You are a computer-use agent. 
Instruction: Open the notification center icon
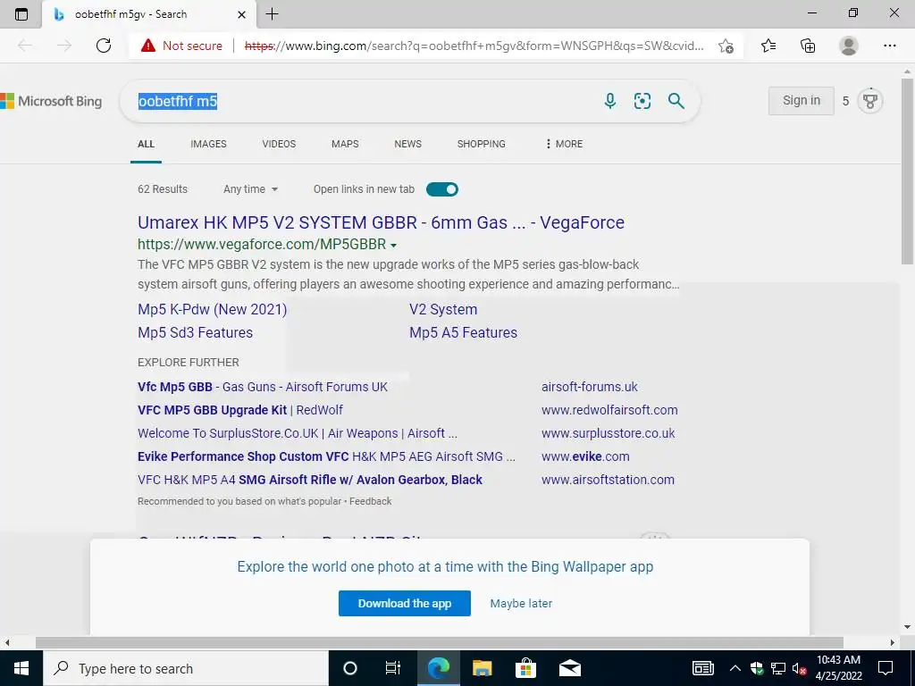[x=886, y=668]
